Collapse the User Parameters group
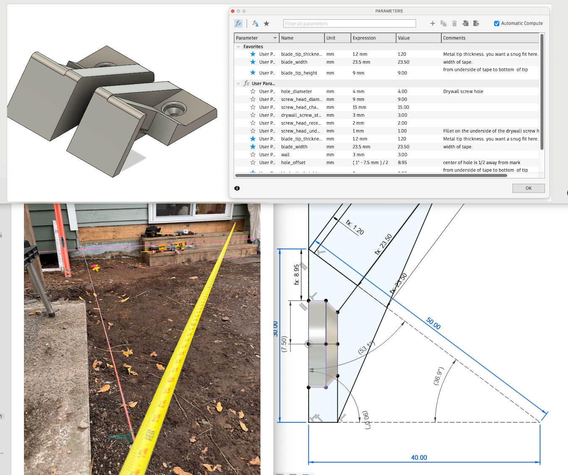 coord(239,84)
